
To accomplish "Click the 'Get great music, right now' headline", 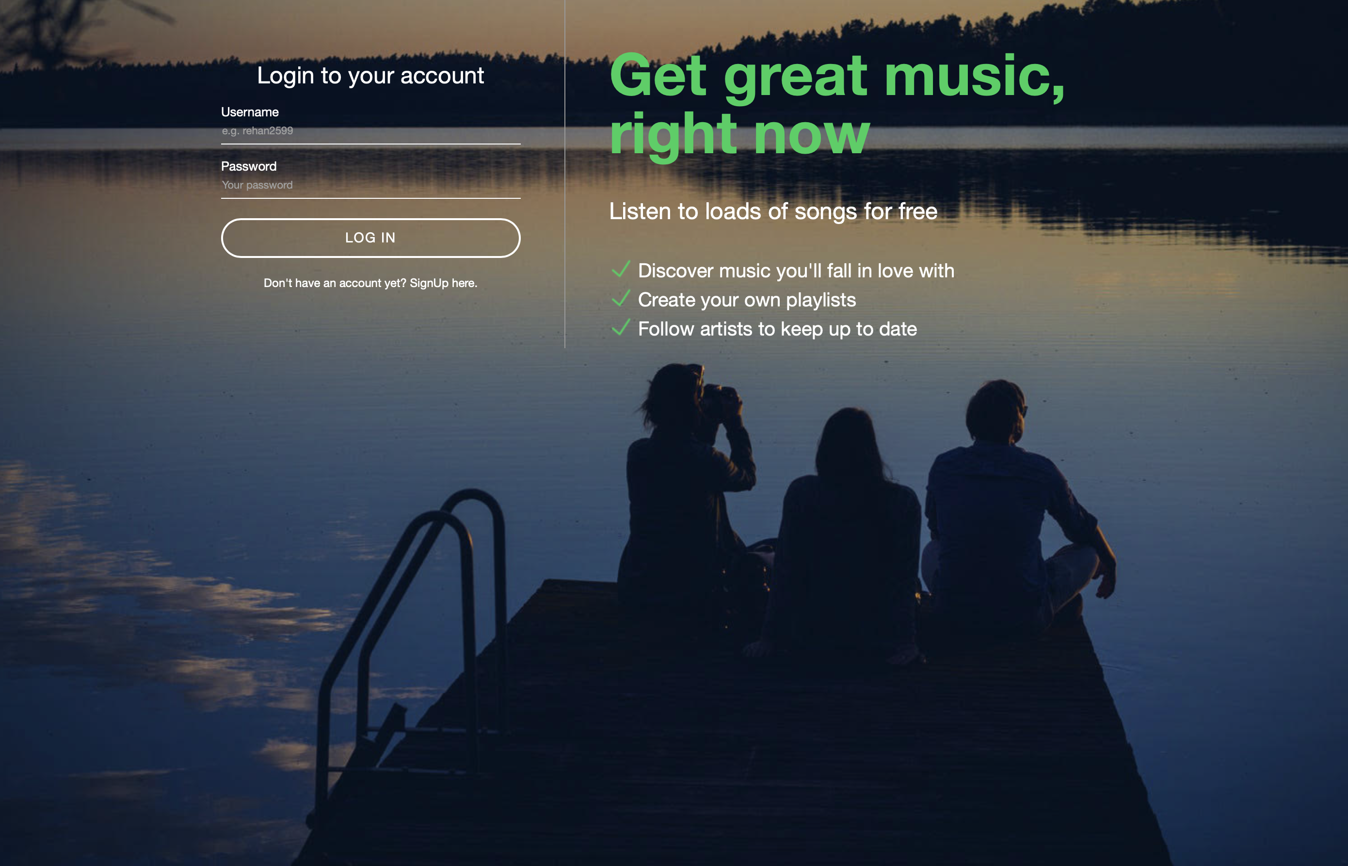I will pos(837,105).
